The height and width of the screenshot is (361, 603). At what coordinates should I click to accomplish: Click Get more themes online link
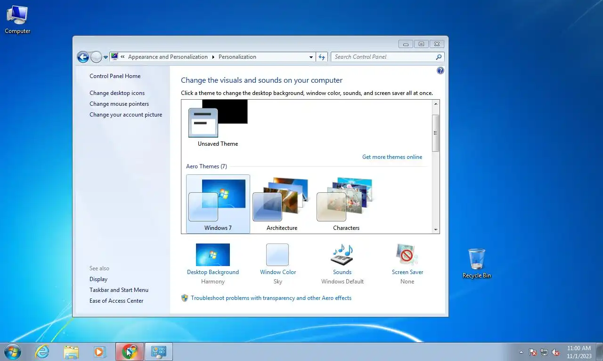coord(392,157)
